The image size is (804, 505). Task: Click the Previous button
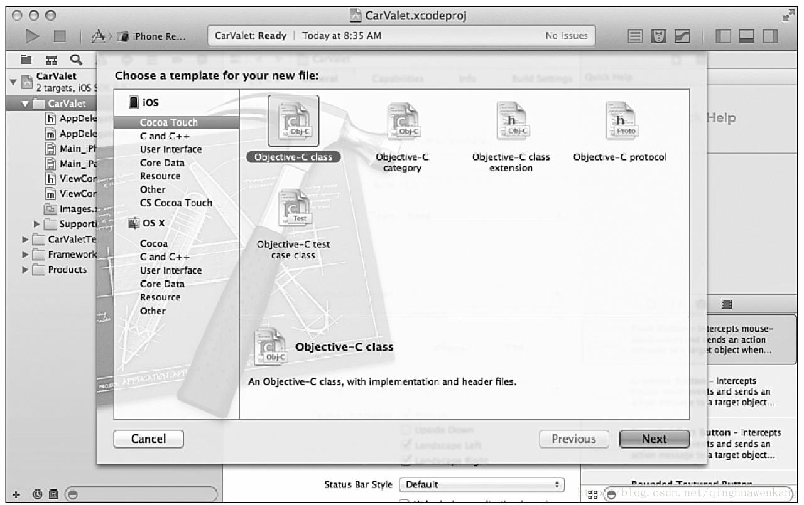pos(574,439)
